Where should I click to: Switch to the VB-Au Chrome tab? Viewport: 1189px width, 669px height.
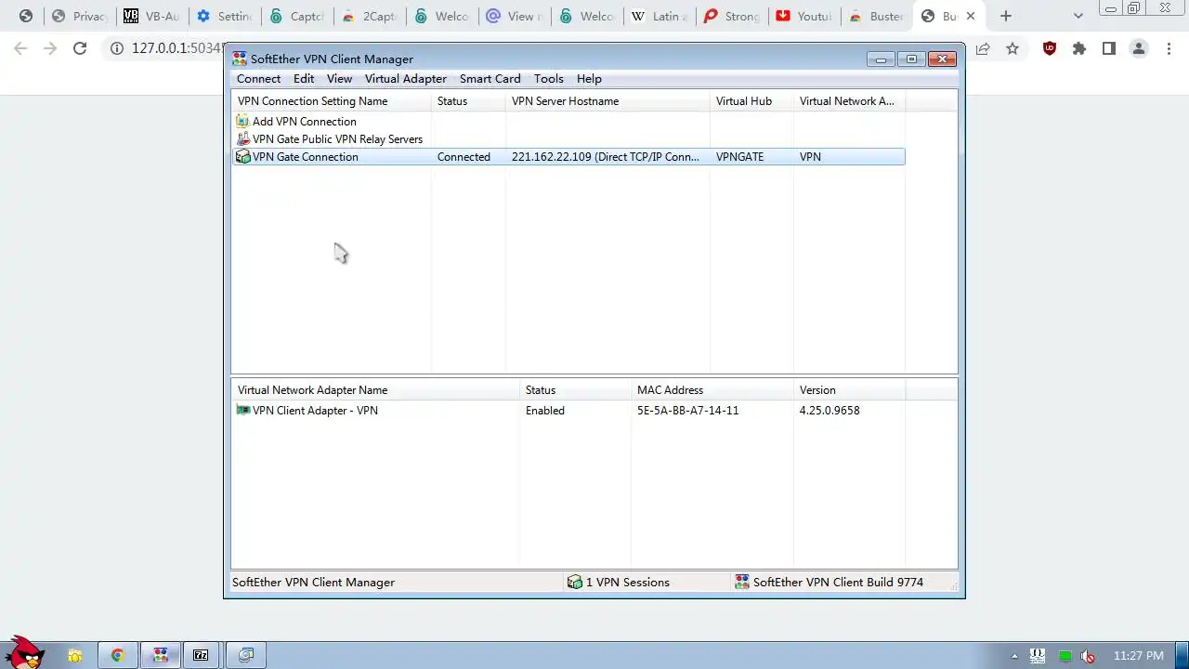point(151,16)
